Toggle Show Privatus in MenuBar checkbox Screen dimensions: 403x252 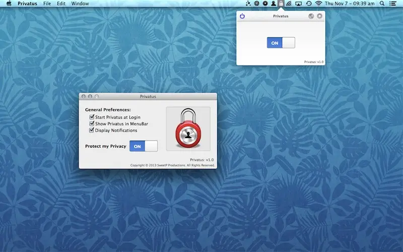(92, 123)
